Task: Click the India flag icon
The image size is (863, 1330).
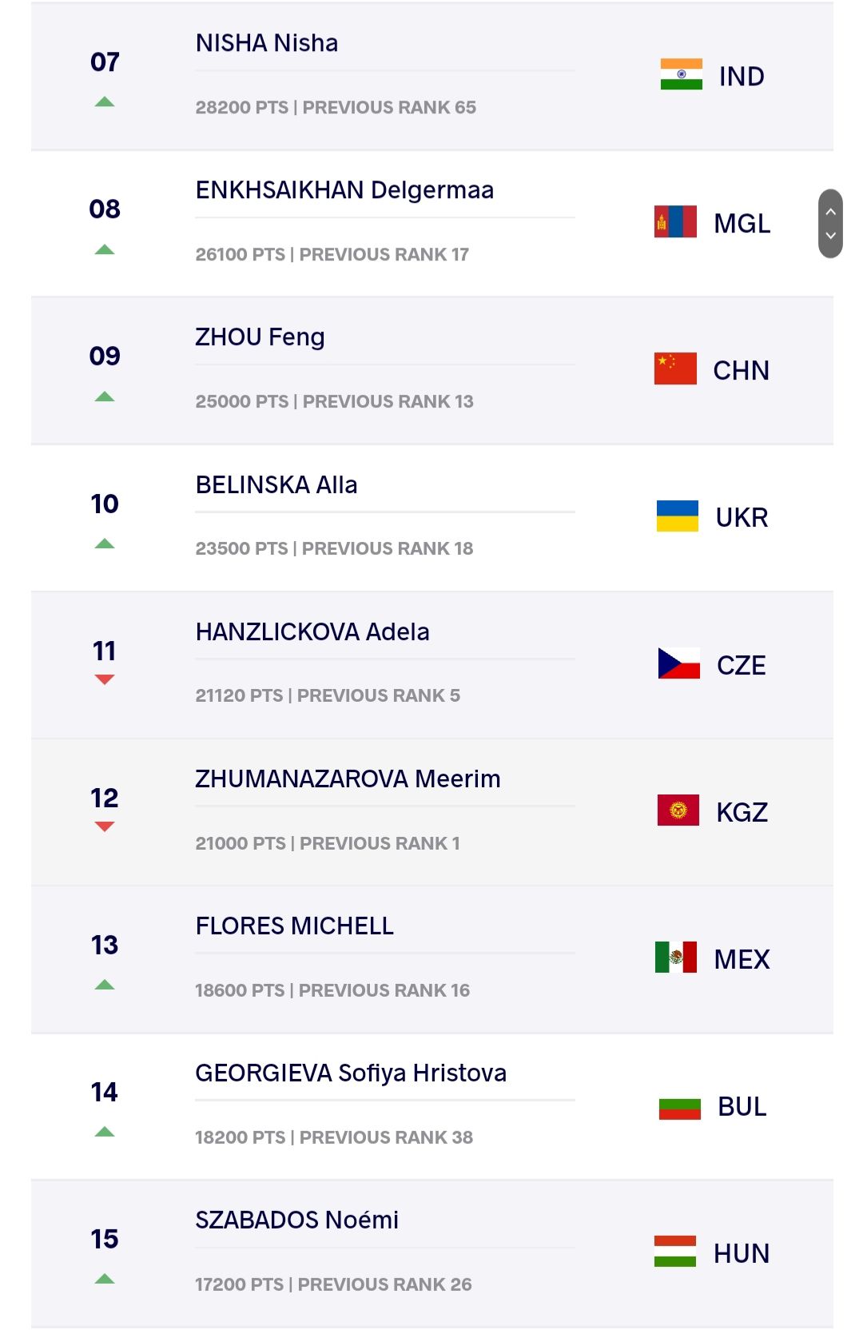Action: 681,74
